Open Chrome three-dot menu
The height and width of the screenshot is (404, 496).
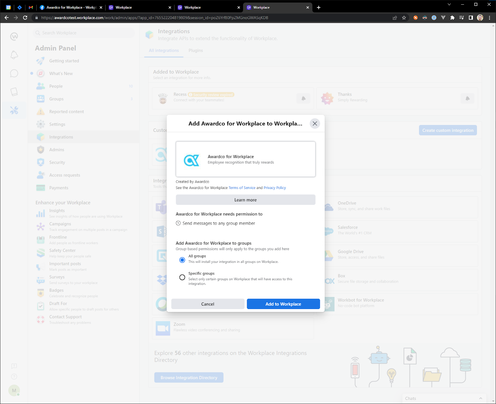pos(489,18)
